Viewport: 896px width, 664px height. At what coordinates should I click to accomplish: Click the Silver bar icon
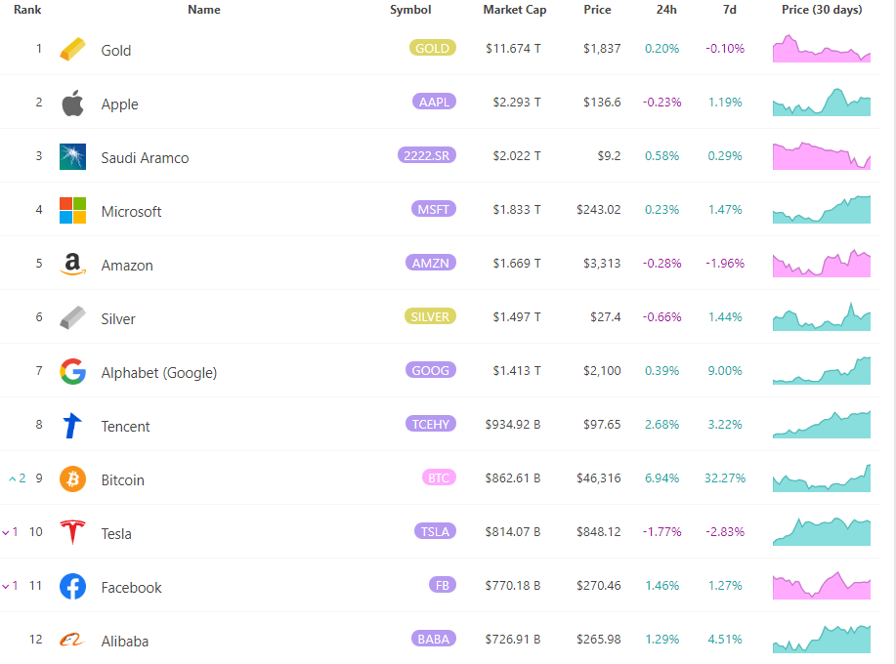point(72,317)
